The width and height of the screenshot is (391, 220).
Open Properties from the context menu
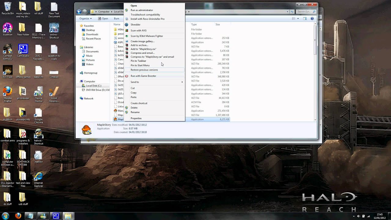[154, 118]
